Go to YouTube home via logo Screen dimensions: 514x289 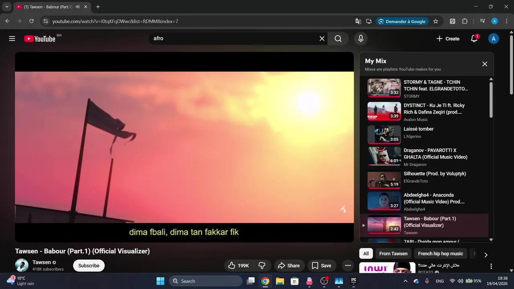point(40,39)
